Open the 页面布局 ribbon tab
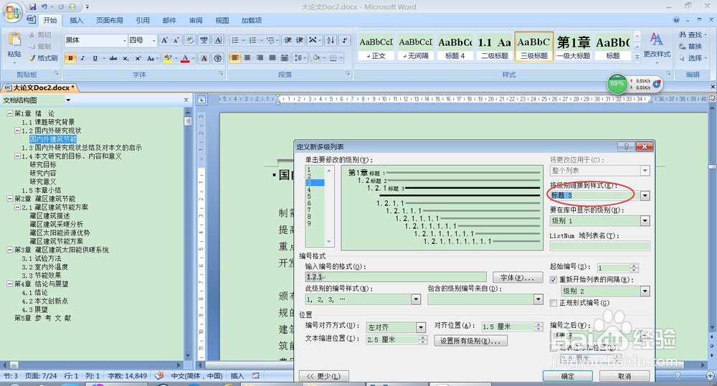 110,20
